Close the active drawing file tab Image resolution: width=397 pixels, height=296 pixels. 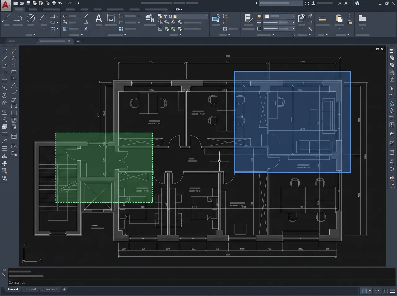[x=69, y=41]
